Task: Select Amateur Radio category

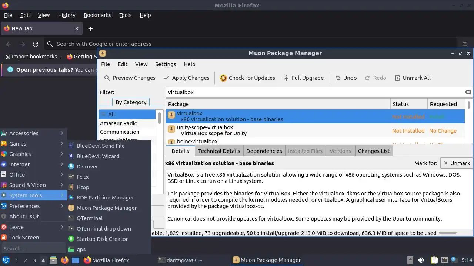Action: click(127, 123)
